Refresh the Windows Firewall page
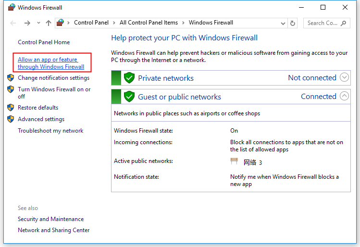Viewport: 360px width, 247px height. (293, 23)
